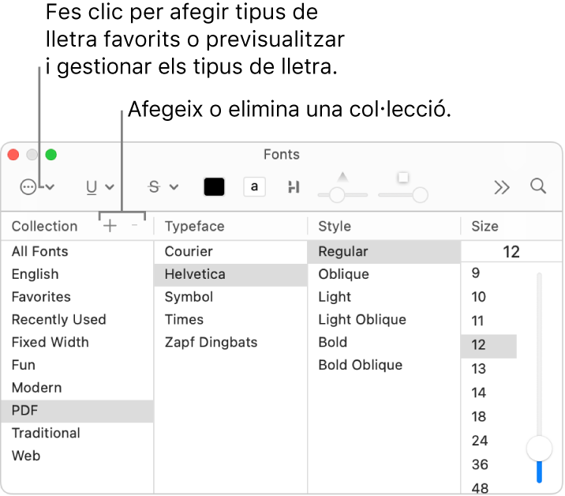Select font size 24 in the list
Screen dimensions: 565x496
coord(479,441)
